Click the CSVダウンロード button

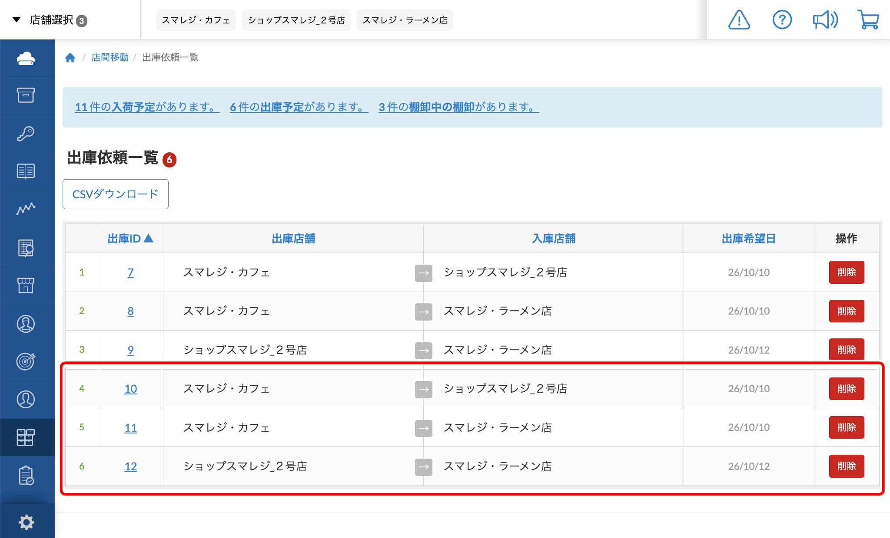tap(116, 194)
